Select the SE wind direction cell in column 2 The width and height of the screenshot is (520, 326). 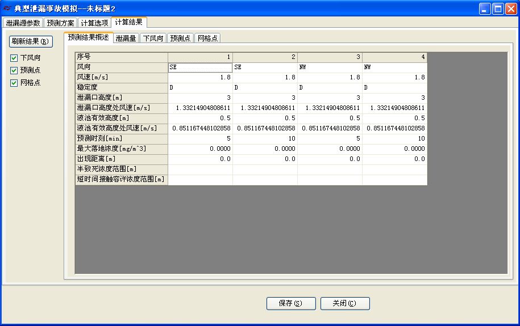tap(265, 67)
